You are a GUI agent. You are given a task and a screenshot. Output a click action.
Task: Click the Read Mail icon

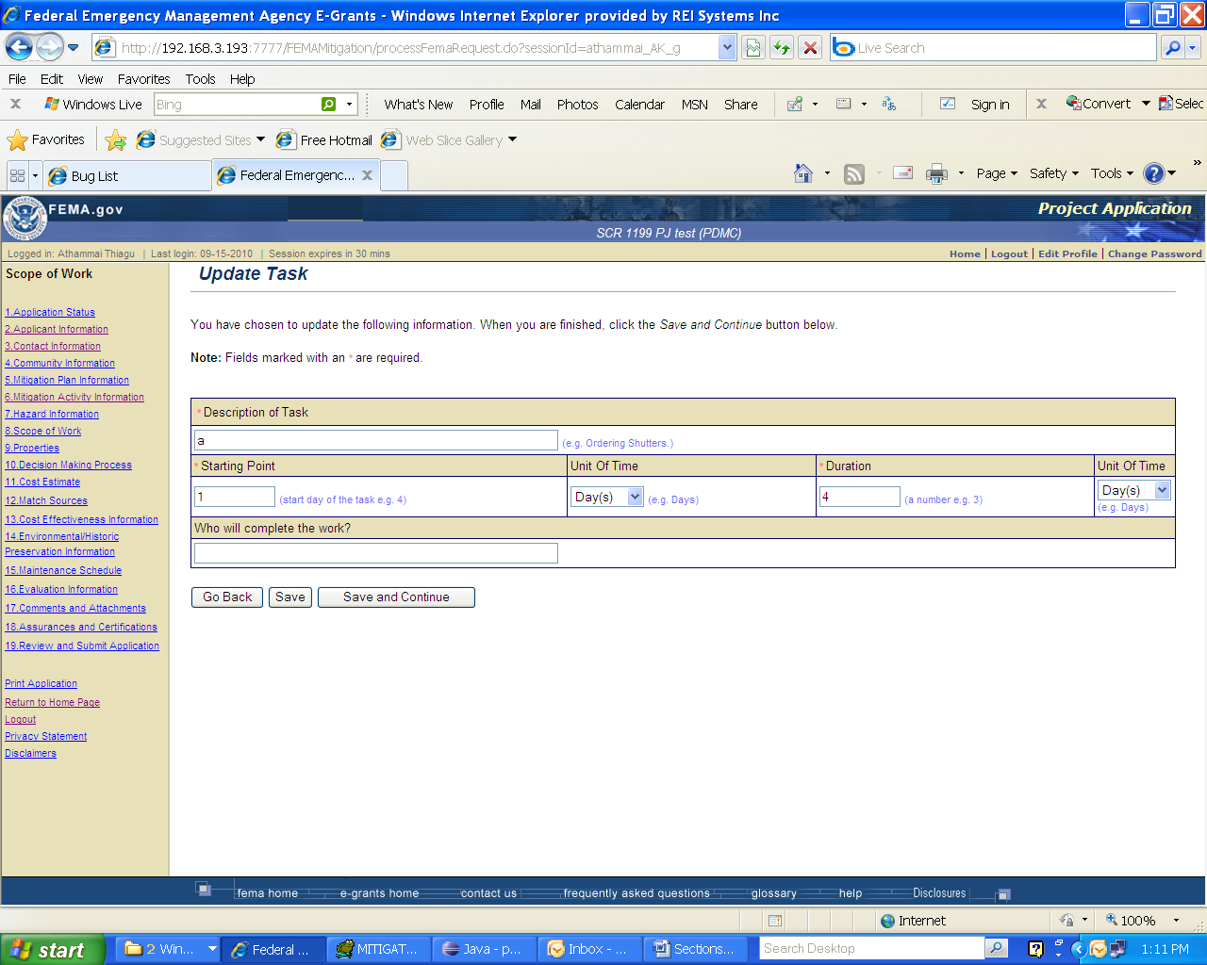903,173
